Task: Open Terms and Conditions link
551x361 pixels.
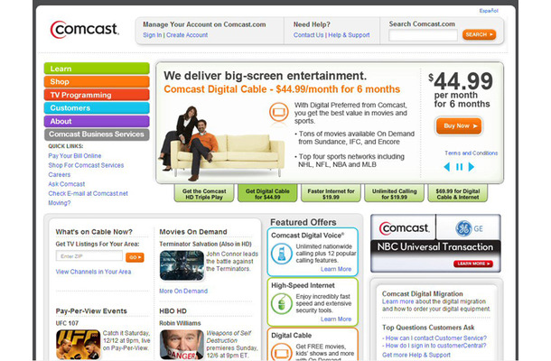Action: point(471,153)
